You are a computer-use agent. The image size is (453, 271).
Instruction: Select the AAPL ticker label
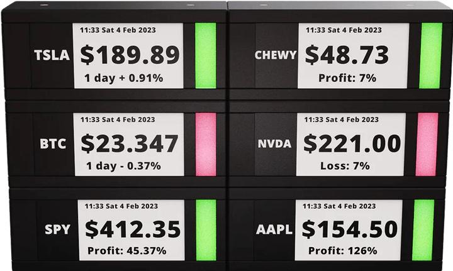(x=274, y=230)
